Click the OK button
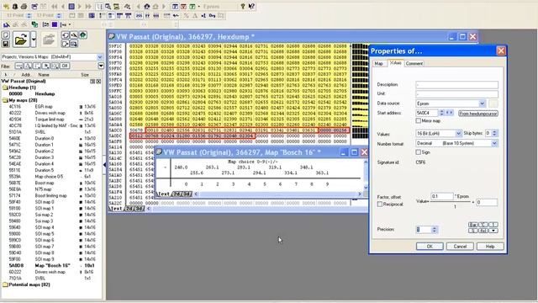The height and width of the screenshot is (303, 538). (430, 247)
